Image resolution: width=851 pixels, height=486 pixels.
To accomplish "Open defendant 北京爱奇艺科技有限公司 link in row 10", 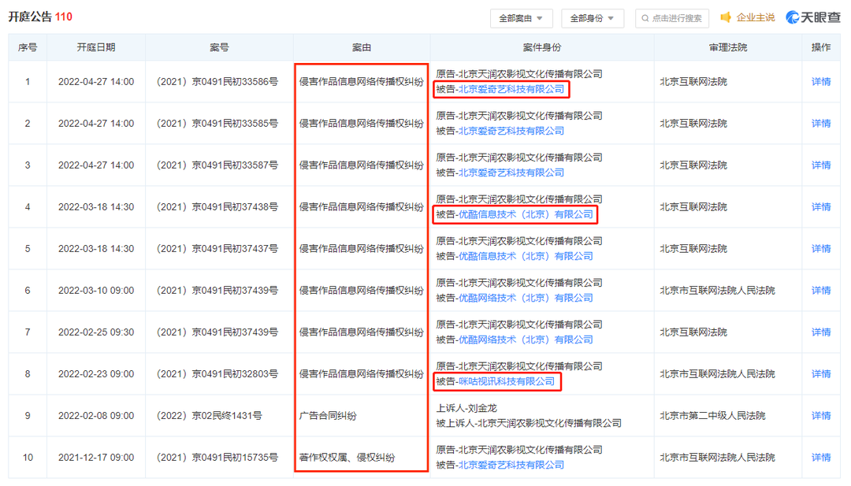I will (511, 465).
